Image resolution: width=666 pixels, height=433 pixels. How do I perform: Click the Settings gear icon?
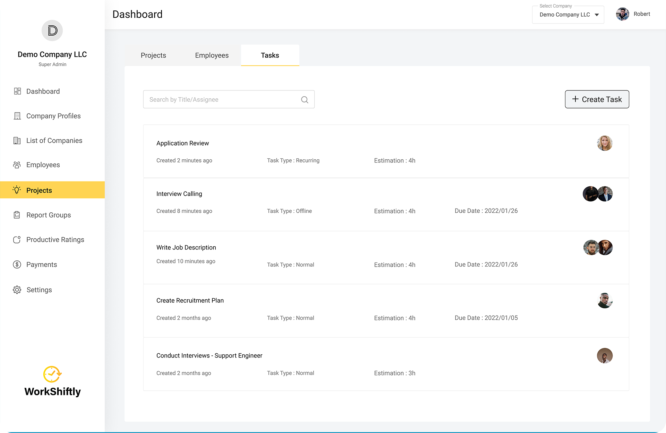click(x=17, y=290)
